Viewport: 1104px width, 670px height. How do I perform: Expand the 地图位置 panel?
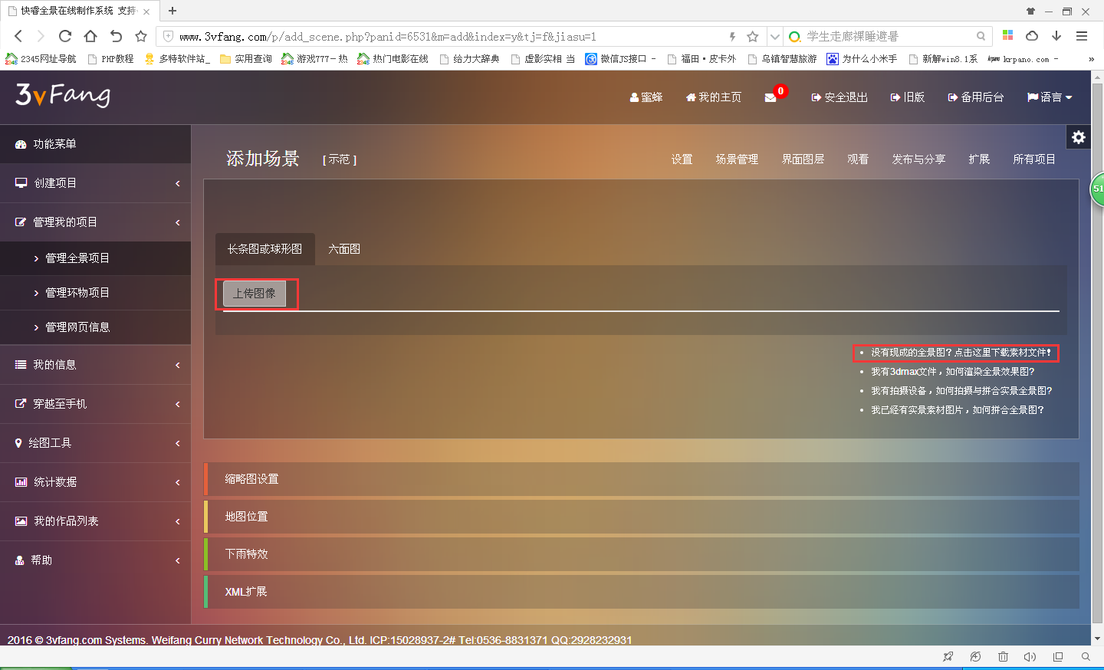[641, 517]
